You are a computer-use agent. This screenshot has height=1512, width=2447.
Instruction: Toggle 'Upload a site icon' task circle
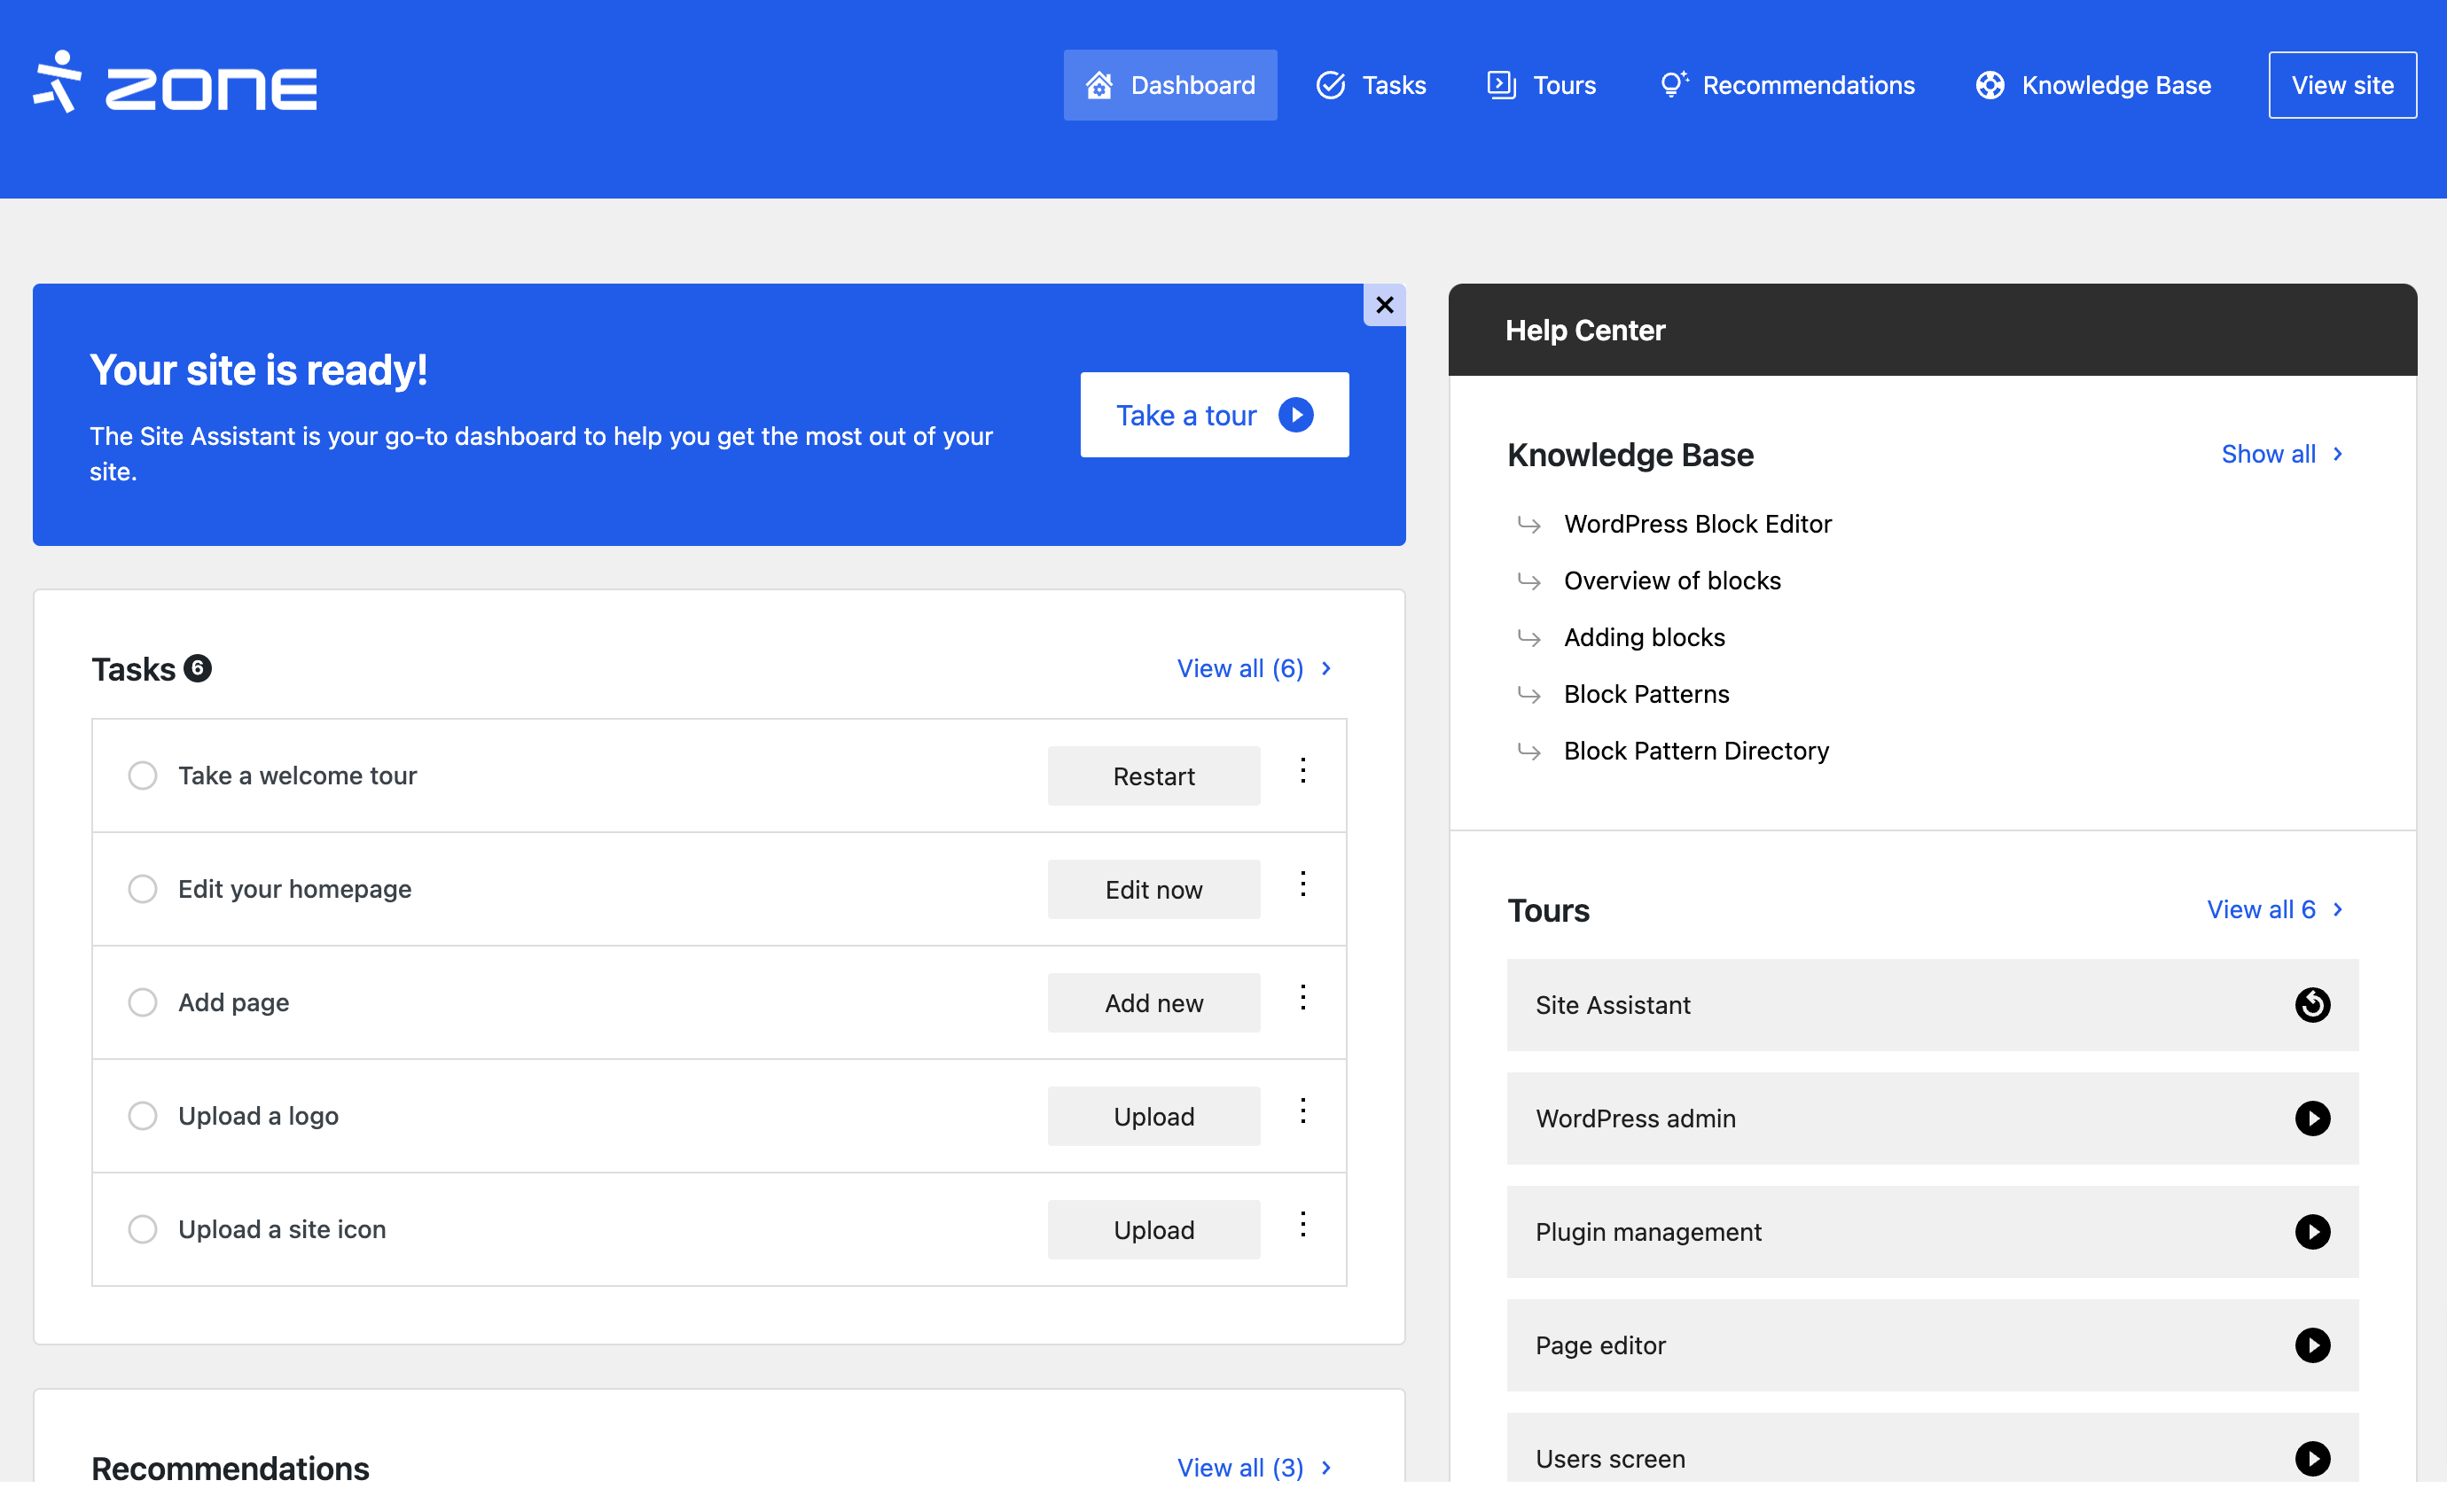tap(143, 1229)
